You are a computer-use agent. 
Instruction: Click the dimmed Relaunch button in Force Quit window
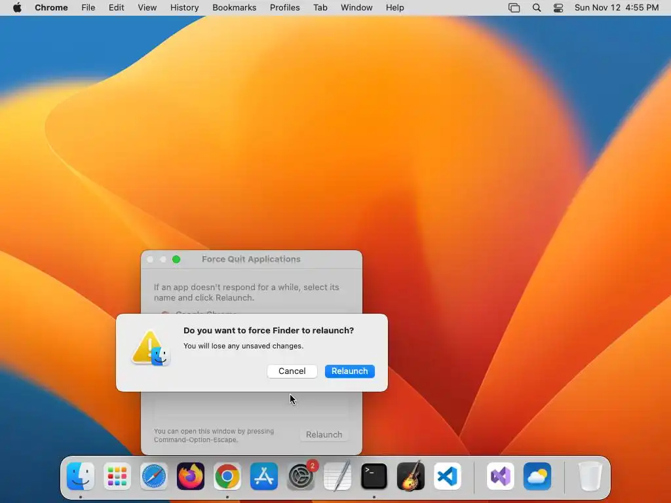point(324,435)
